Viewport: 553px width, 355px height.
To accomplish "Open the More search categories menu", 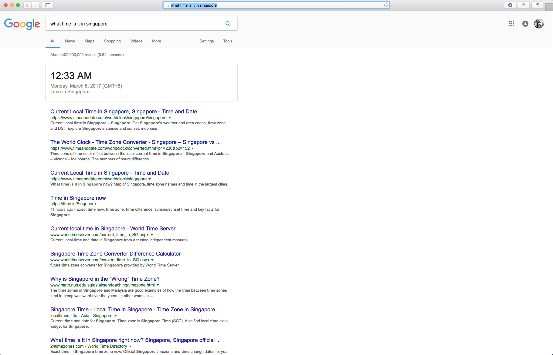I will pos(157,41).
